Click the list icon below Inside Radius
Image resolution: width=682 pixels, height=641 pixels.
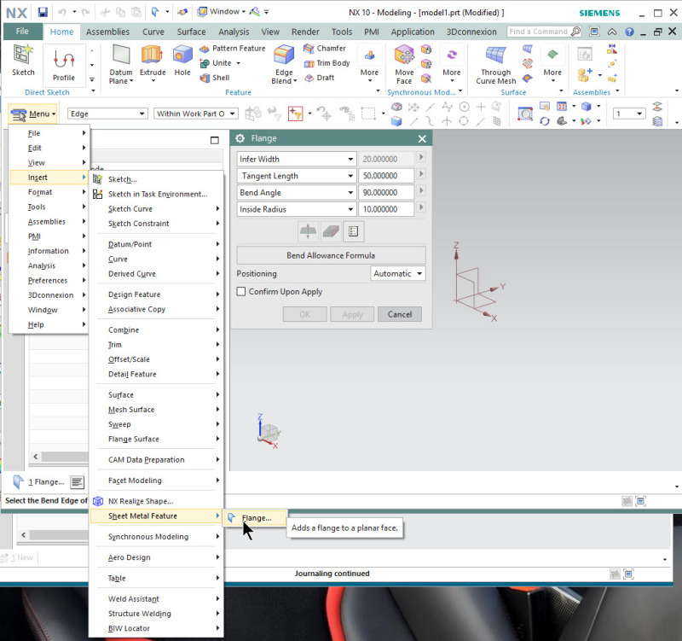353,231
